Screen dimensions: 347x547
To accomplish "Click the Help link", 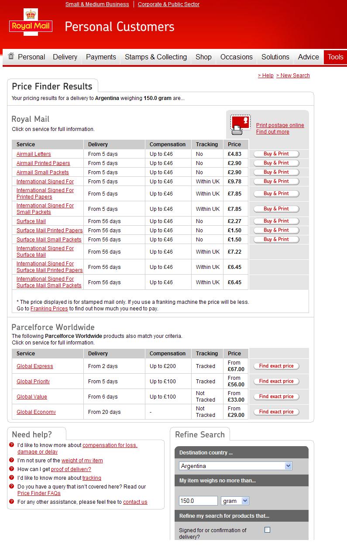I will click(265, 75).
